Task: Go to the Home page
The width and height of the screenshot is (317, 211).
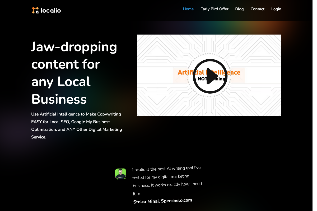Action: [188, 9]
